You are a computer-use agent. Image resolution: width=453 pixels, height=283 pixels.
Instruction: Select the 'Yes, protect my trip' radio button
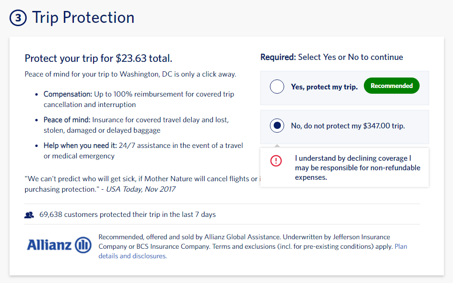[277, 87]
